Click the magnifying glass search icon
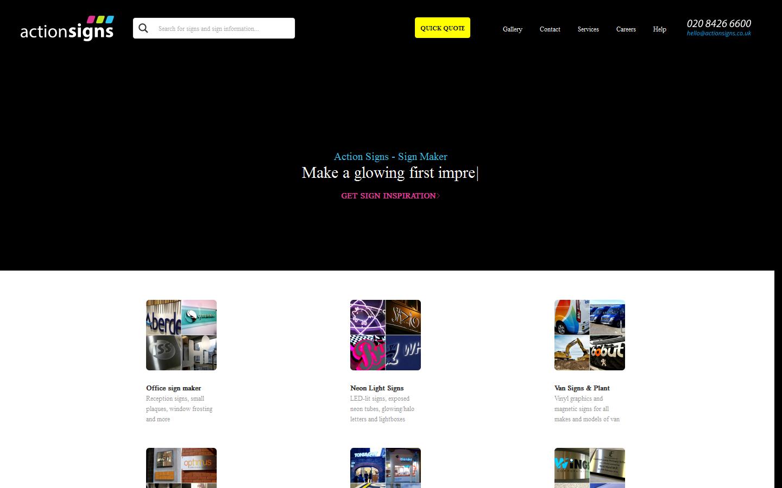This screenshot has width=782, height=488. pyautogui.click(x=143, y=28)
